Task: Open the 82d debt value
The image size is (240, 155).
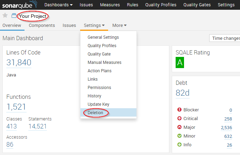Action: point(183,93)
